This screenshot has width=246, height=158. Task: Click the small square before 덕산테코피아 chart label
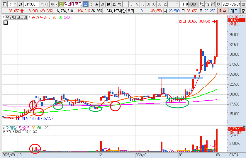(4, 17)
